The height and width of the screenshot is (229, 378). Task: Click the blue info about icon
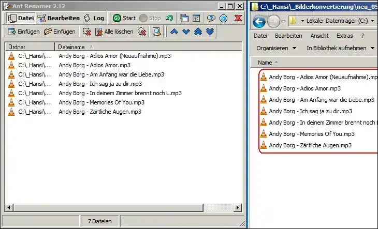[224, 18]
